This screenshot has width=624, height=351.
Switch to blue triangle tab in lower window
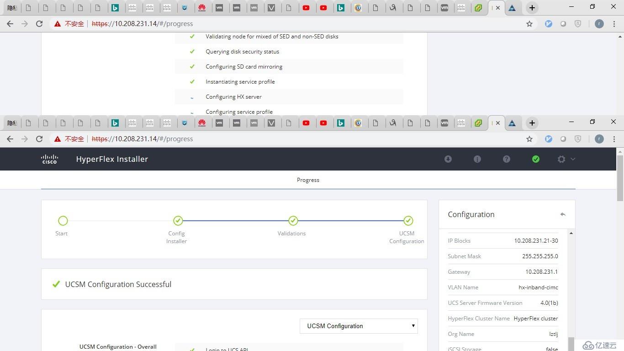click(512, 123)
